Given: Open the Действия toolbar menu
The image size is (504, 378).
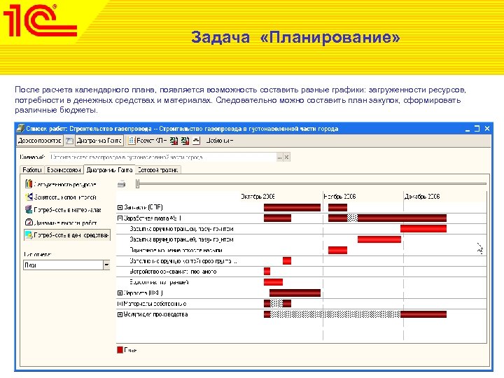Looking at the screenshot, I should click(220, 141).
